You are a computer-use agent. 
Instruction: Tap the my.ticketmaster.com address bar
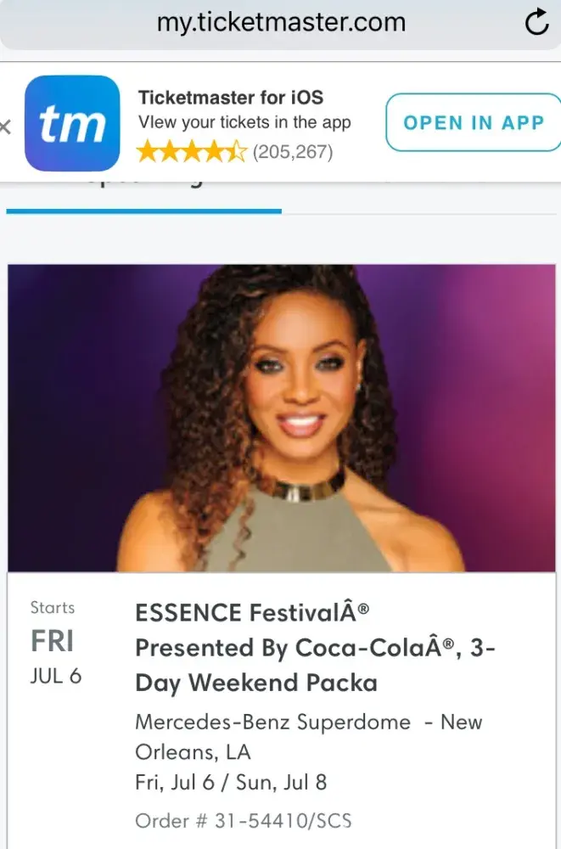pos(281,23)
